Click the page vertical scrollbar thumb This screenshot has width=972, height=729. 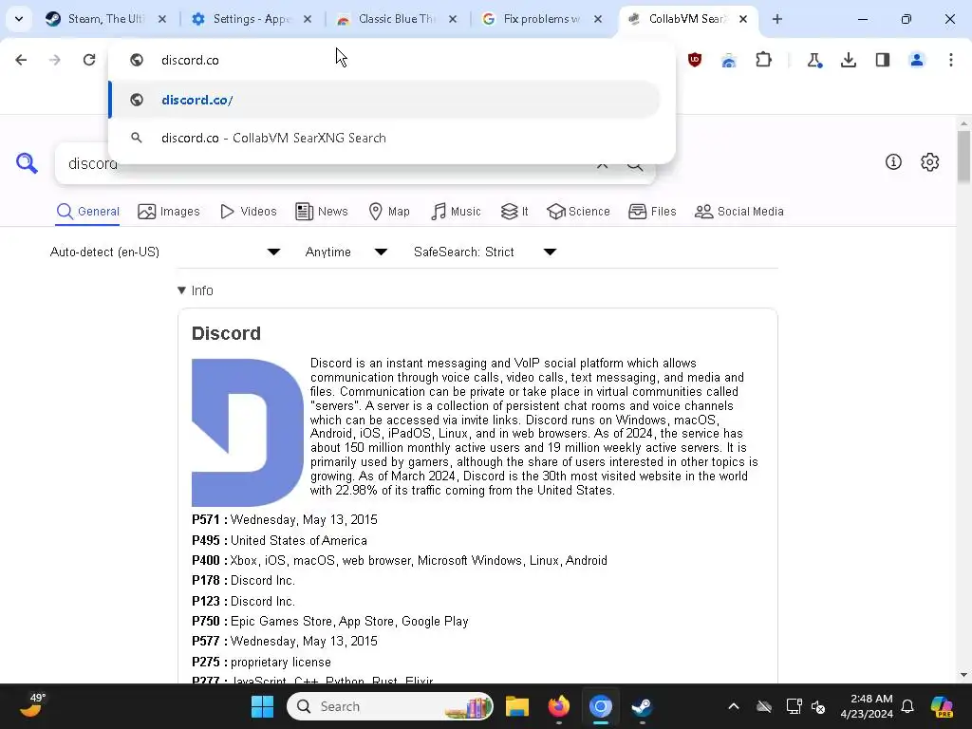coord(963,157)
